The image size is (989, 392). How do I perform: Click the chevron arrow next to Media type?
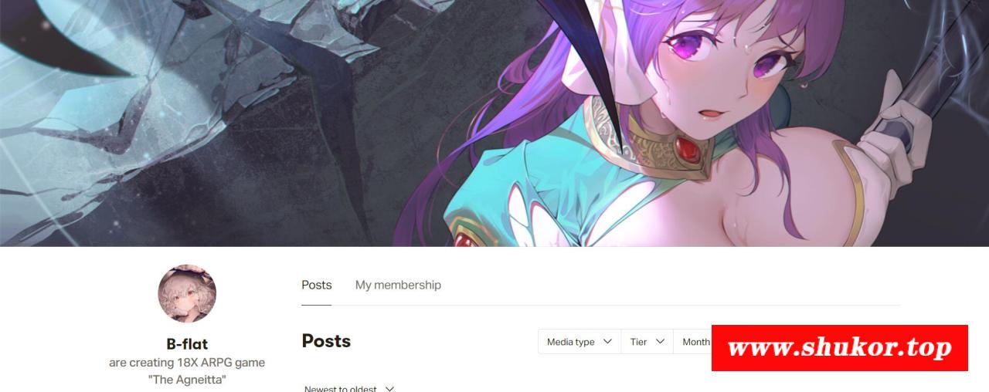click(x=607, y=342)
